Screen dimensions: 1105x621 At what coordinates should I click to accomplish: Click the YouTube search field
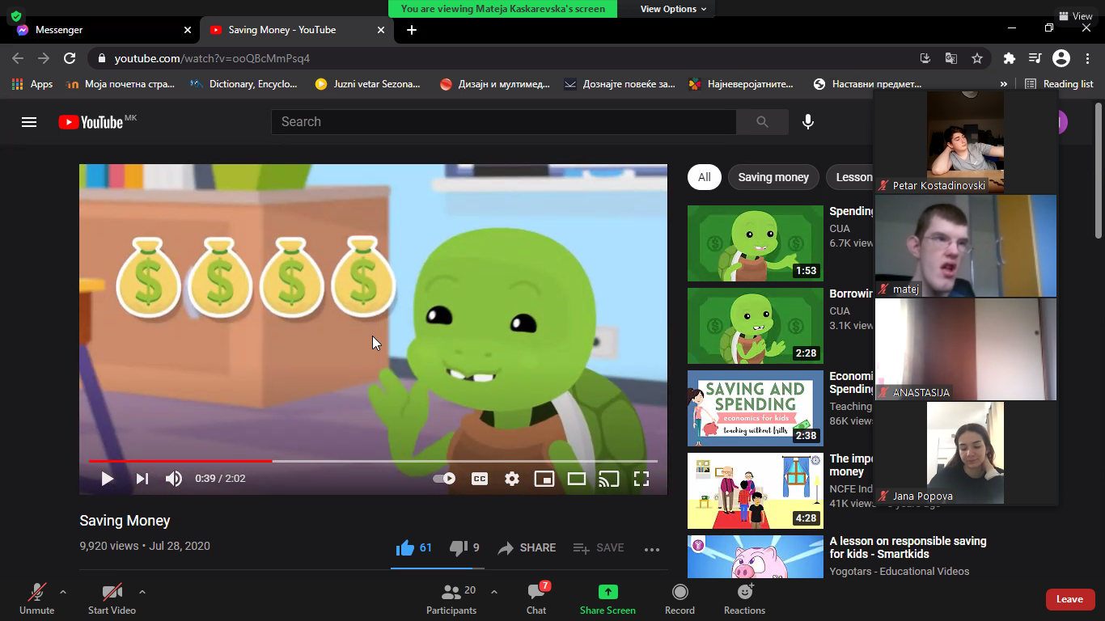click(x=503, y=122)
